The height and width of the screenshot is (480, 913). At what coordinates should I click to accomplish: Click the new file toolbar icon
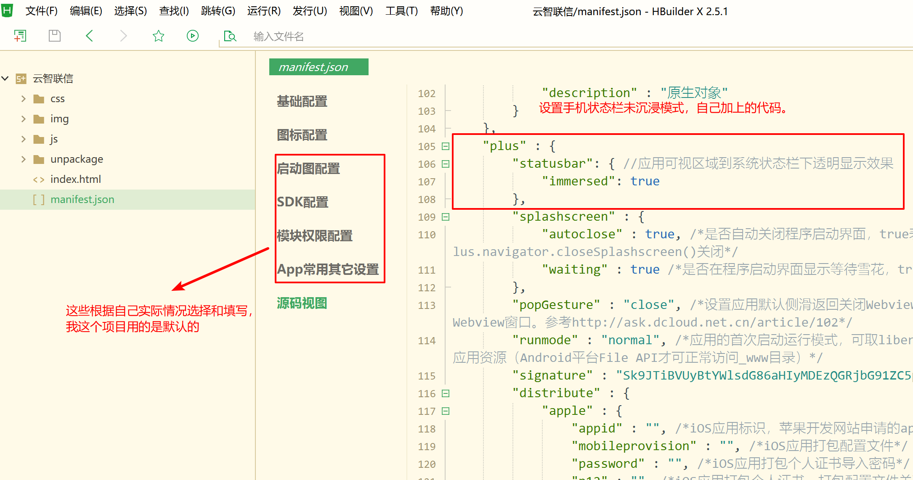tap(20, 36)
